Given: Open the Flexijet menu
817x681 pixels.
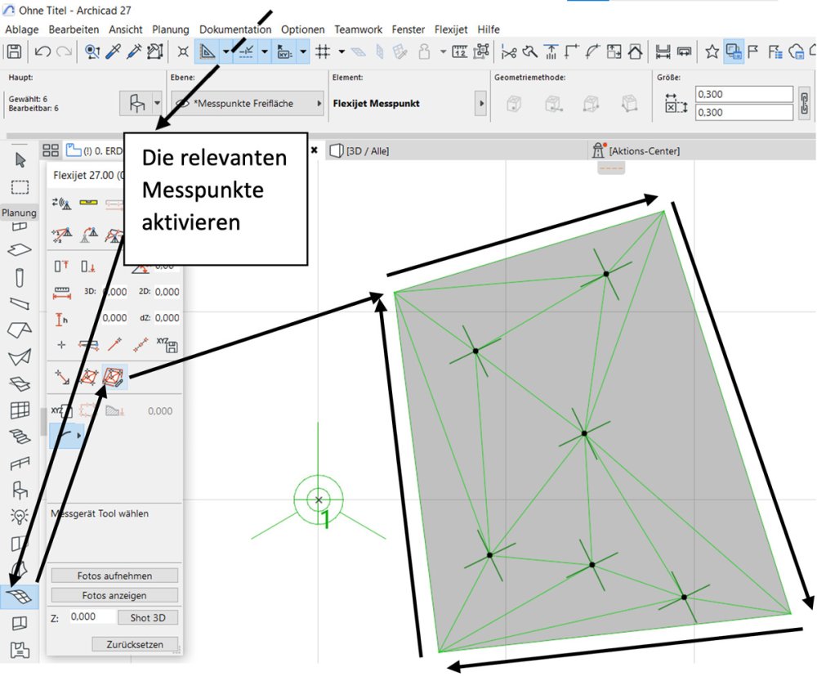Looking at the screenshot, I should coord(451,29).
